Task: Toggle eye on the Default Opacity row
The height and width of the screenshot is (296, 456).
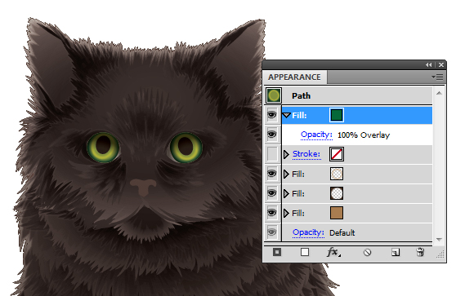Action: [x=272, y=232]
